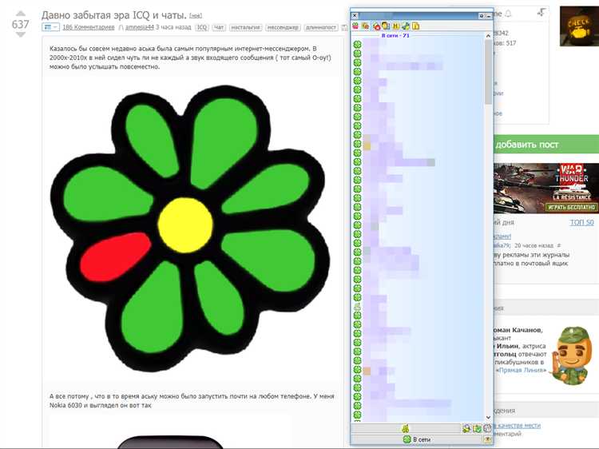Click the '[моё]' label after the title
Viewport: 599px width, 449px height.
(x=196, y=16)
